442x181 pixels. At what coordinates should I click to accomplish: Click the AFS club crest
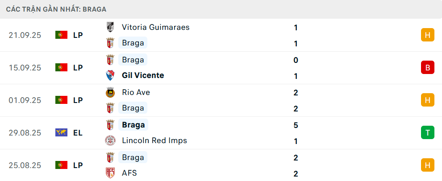(x=110, y=173)
